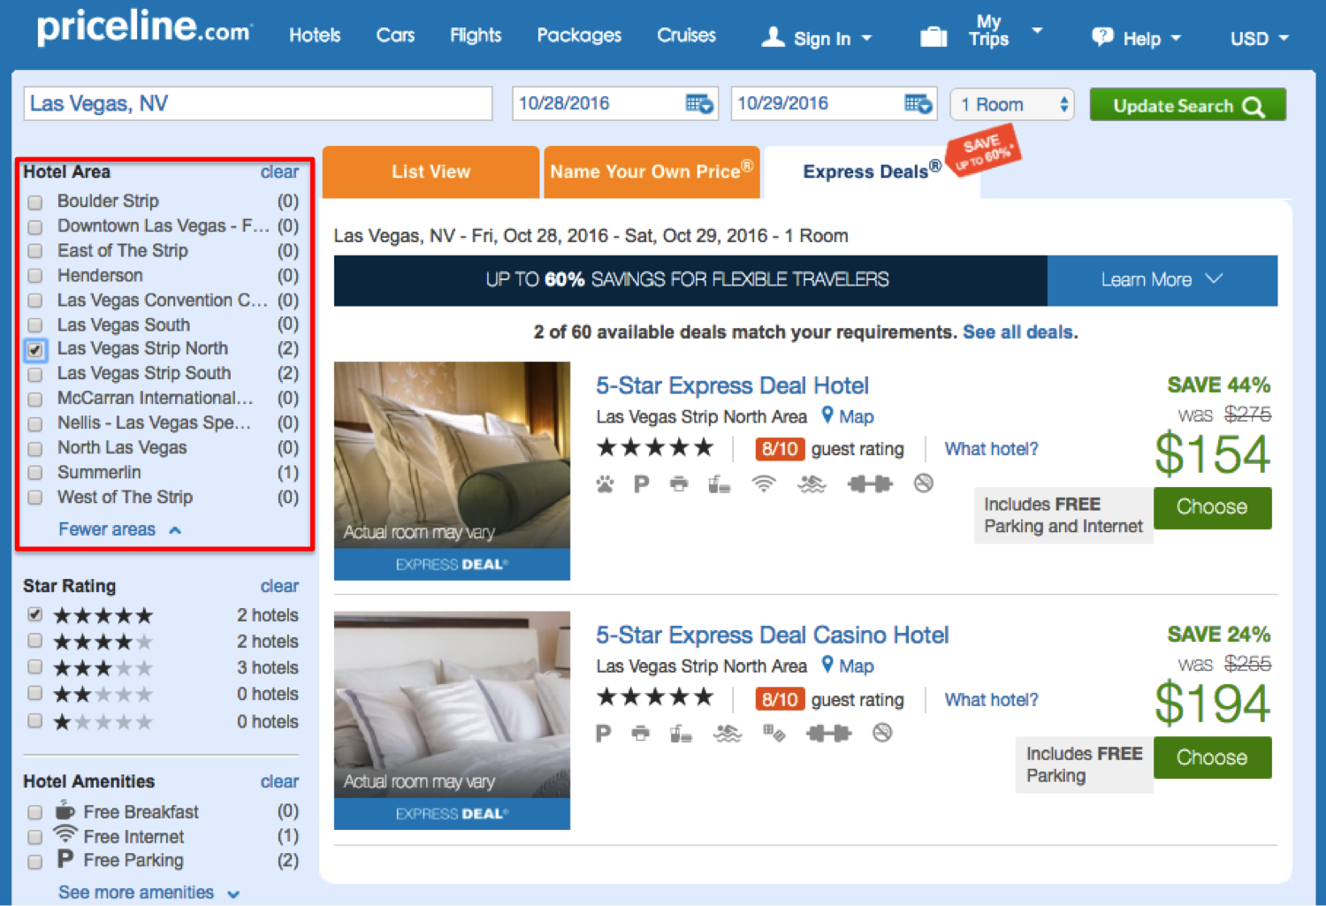Screen dimensions: 1326x906
Task: Click the Free Breakfast coffee cup icon
Action: click(x=65, y=810)
